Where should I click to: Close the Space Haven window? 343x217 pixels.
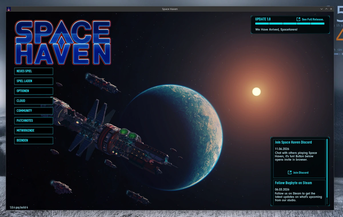[331, 9]
